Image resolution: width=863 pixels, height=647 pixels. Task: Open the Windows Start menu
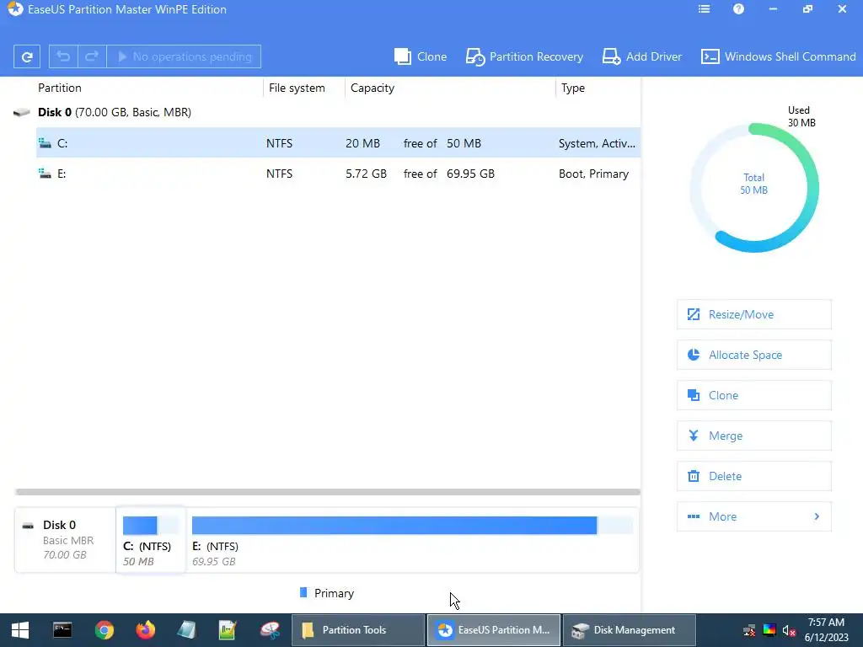pos(20,630)
